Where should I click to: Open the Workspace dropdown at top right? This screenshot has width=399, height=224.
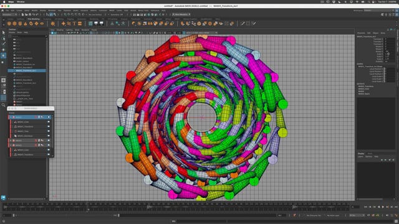[378, 11]
